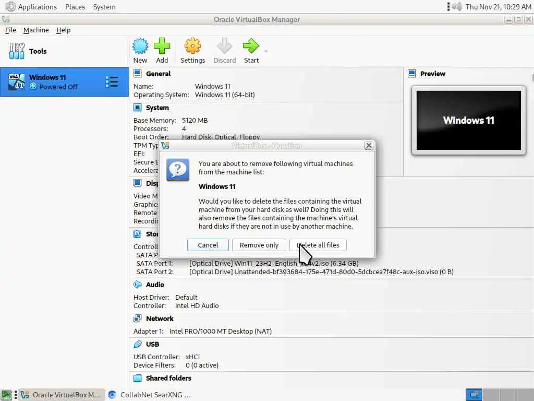Click the Add machine green plus icon

click(x=162, y=46)
